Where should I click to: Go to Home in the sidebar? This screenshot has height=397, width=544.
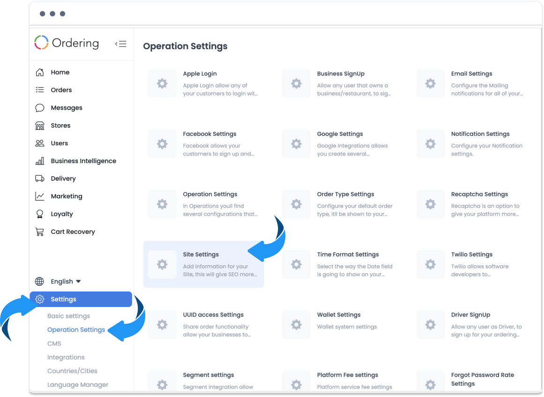pos(60,72)
